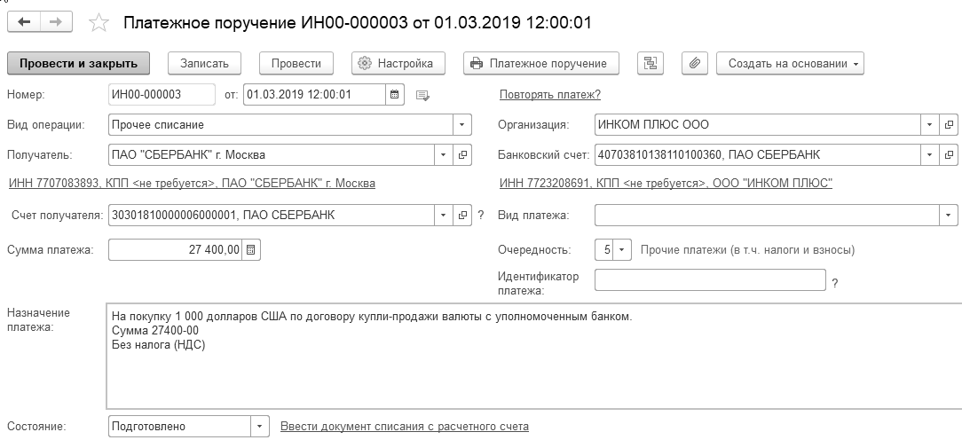
Task: Open the Создать на основании menu
Action: pos(790,63)
